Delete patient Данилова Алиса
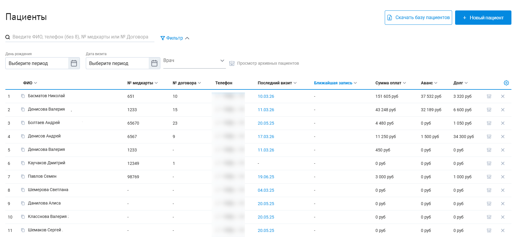515x237 pixels. [503, 204]
